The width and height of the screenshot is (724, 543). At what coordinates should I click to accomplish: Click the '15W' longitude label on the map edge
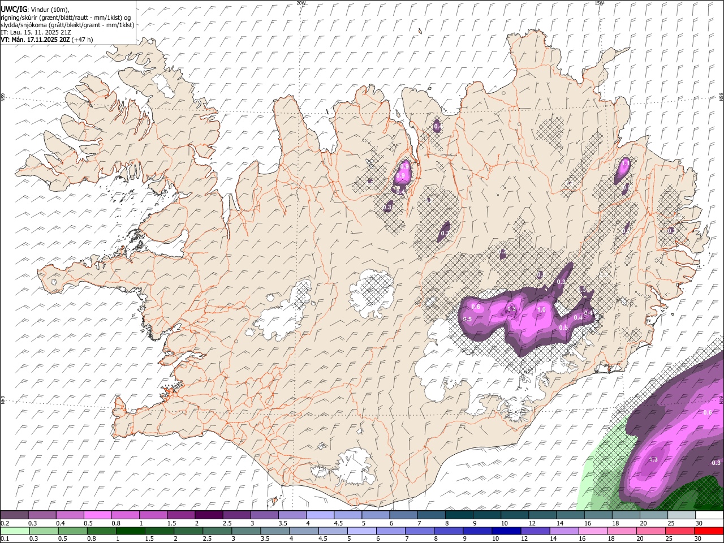[x=599, y=3]
